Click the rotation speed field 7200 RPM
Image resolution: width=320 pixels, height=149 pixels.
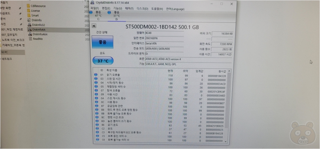(222, 44)
